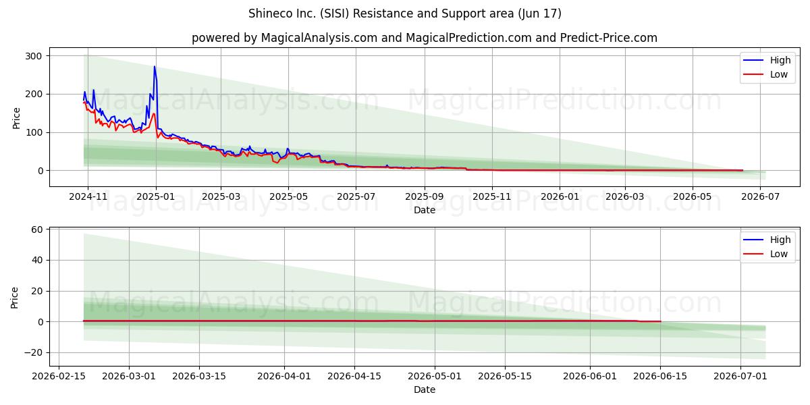Click 'High' in bottom chart legend
This screenshot has height=405, width=810.
click(x=780, y=240)
